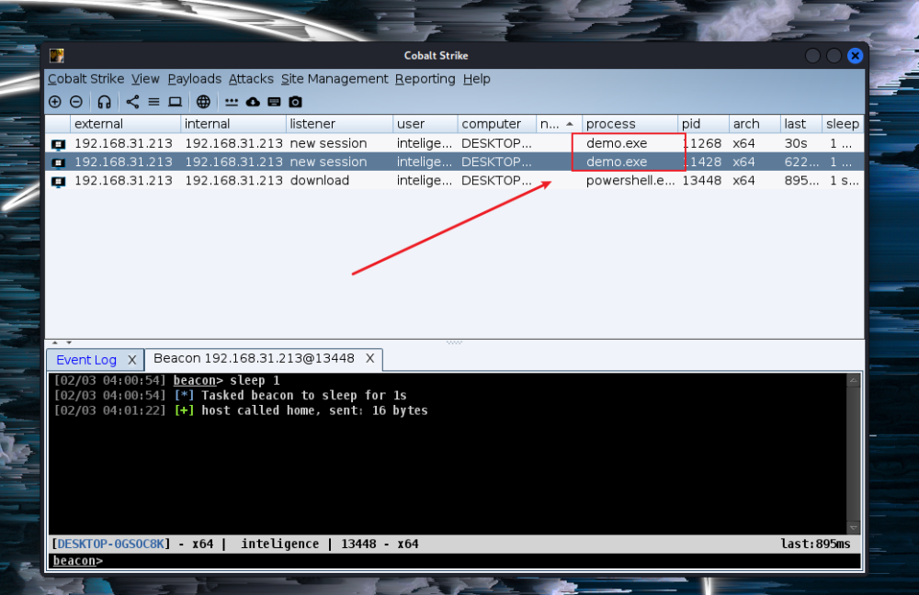The width and height of the screenshot is (919, 595).
Task: Click Windows host icon of download listener row
Action: point(58,181)
